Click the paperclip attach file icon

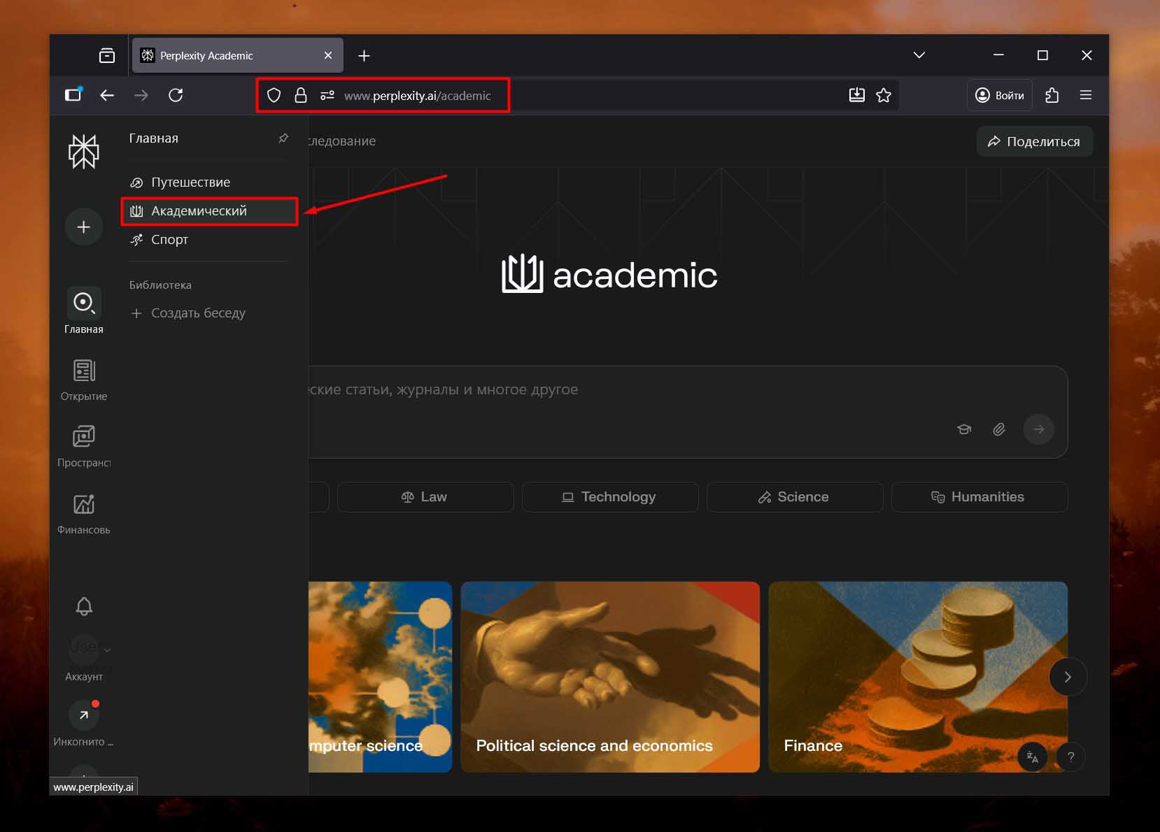[x=999, y=429]
